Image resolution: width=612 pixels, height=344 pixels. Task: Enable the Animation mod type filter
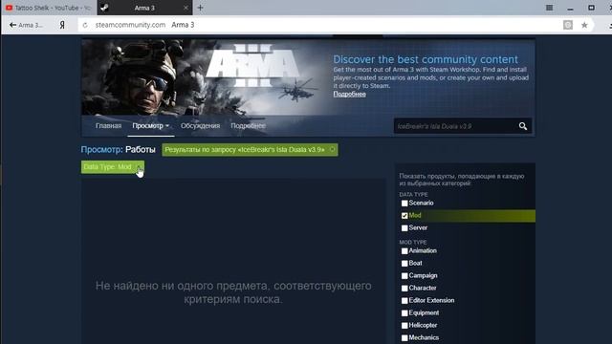pos(404,251)
